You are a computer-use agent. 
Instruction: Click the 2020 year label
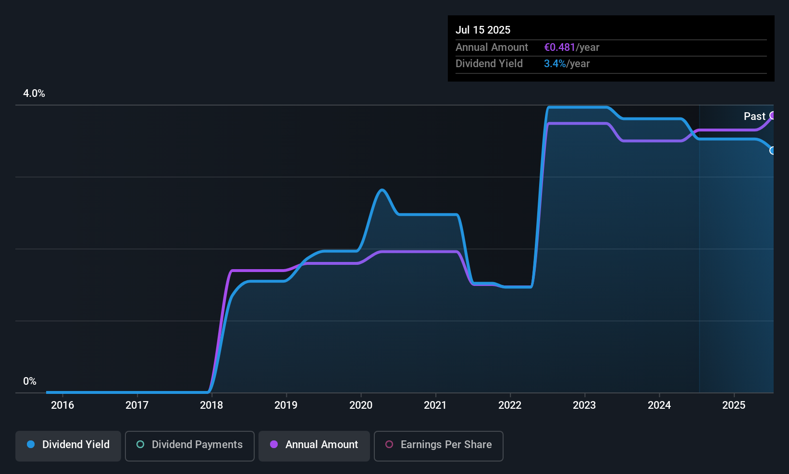click(x=361, y=405)
